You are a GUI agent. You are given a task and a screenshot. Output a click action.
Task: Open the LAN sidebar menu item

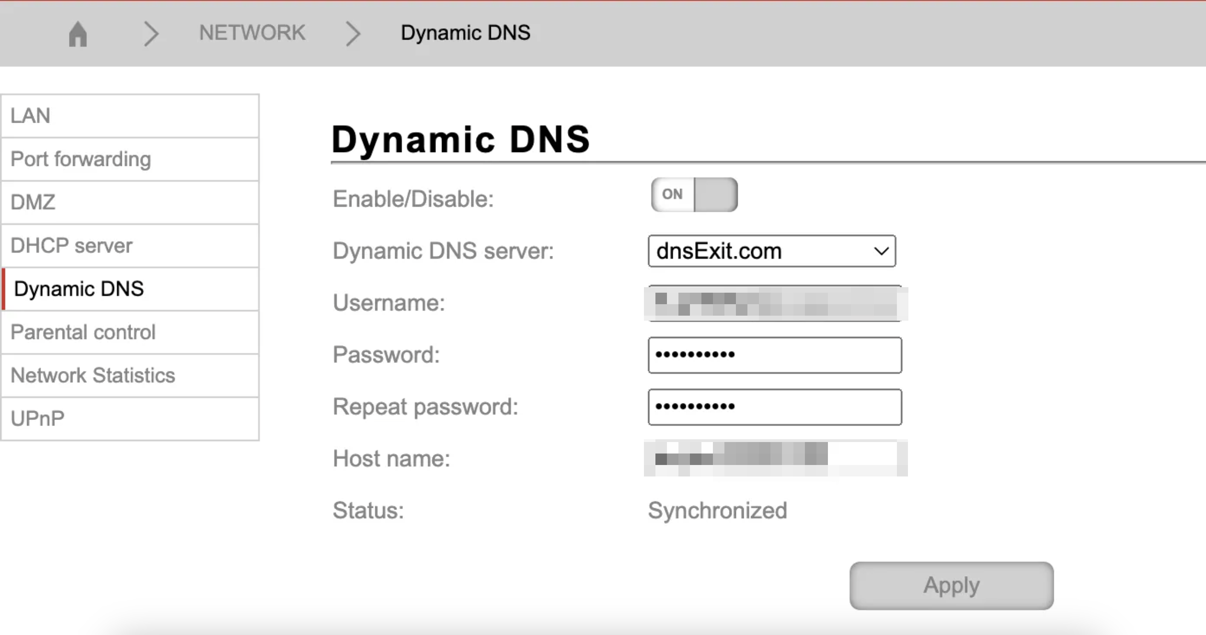pyautogui.click(x=130, y=115)
